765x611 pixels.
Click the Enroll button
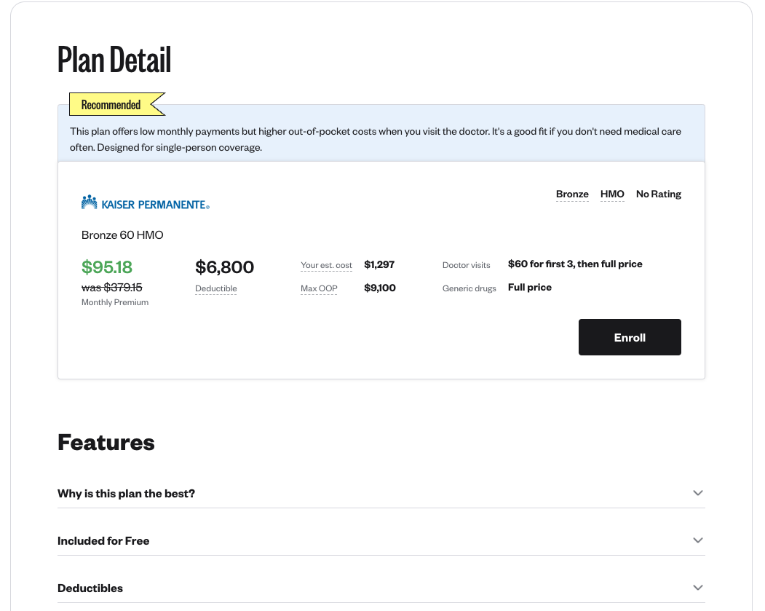click(630, 337)
